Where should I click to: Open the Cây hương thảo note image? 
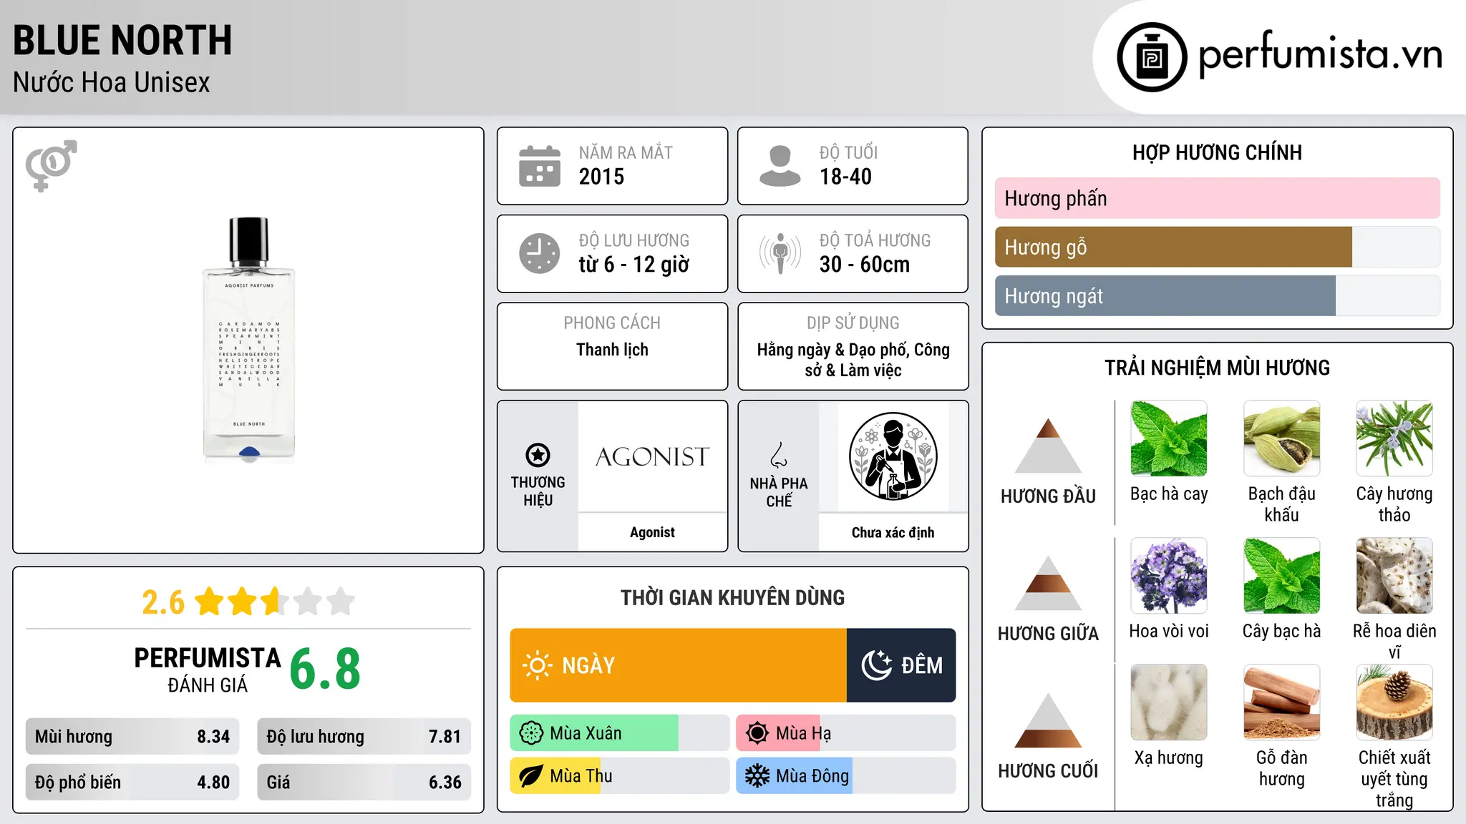(1394, 438)
